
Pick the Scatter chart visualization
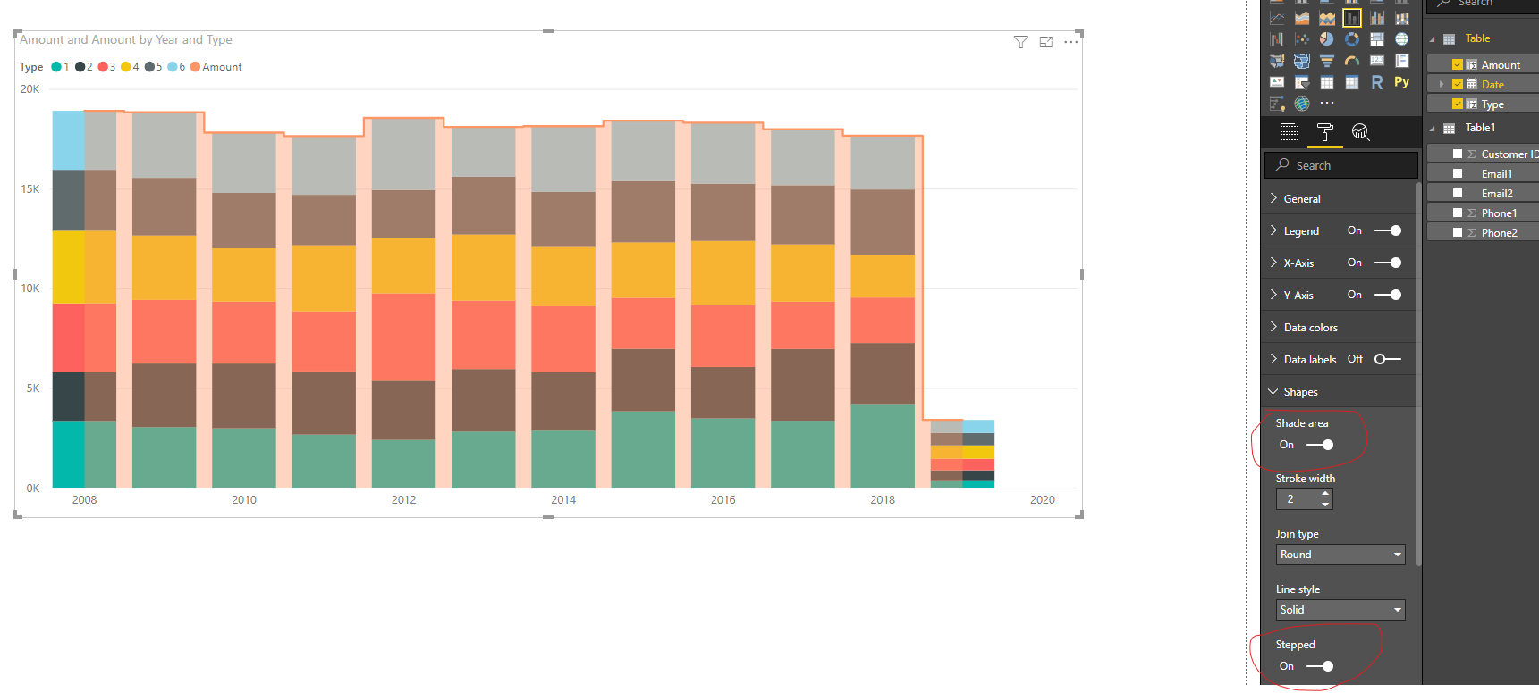[1302, 39]
